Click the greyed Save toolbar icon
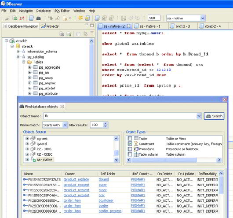 (x=124, y=18)
